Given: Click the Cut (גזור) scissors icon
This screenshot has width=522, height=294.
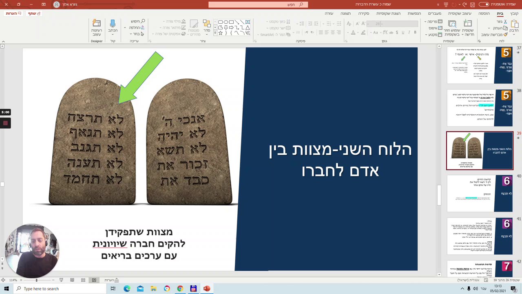Looking at the screenshot, I should coord(506,22).
